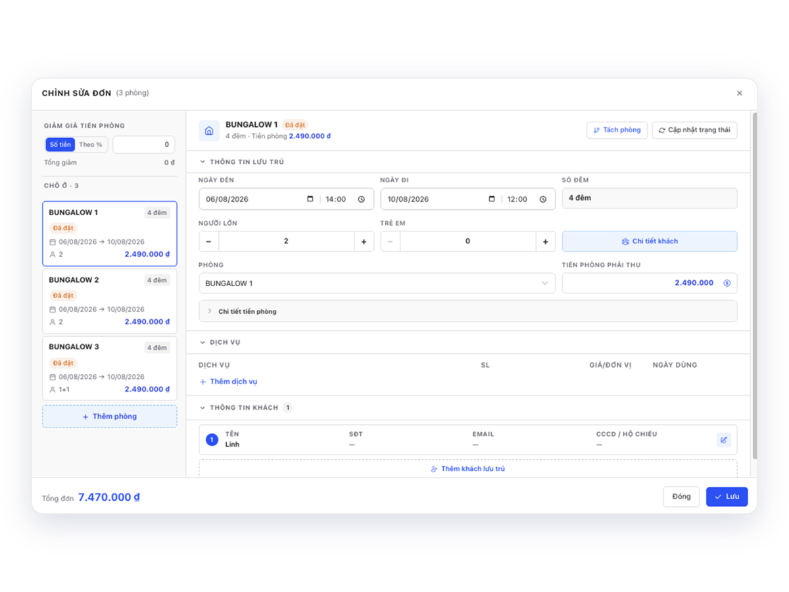Image resolution: width=789 pixels, height=592 pixels.
Task: Click the currency icon in Tiền phòng phải thu
Action: click(x=727, y=284)
